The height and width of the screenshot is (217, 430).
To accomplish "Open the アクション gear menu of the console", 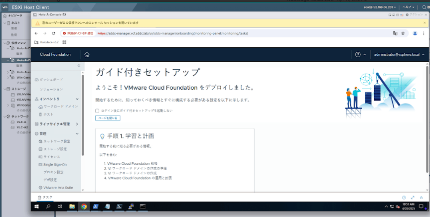I will (415, 14).
